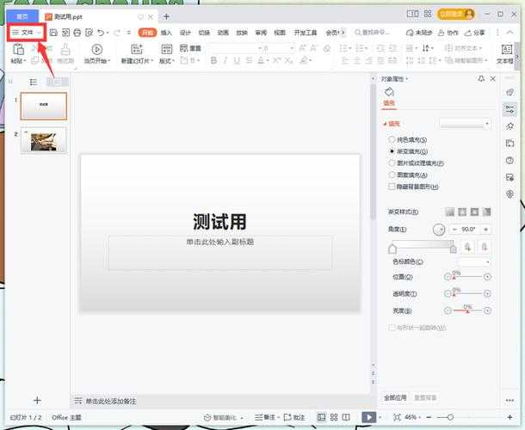Click the 备注 (Notes) status bar button

[266, 417]
